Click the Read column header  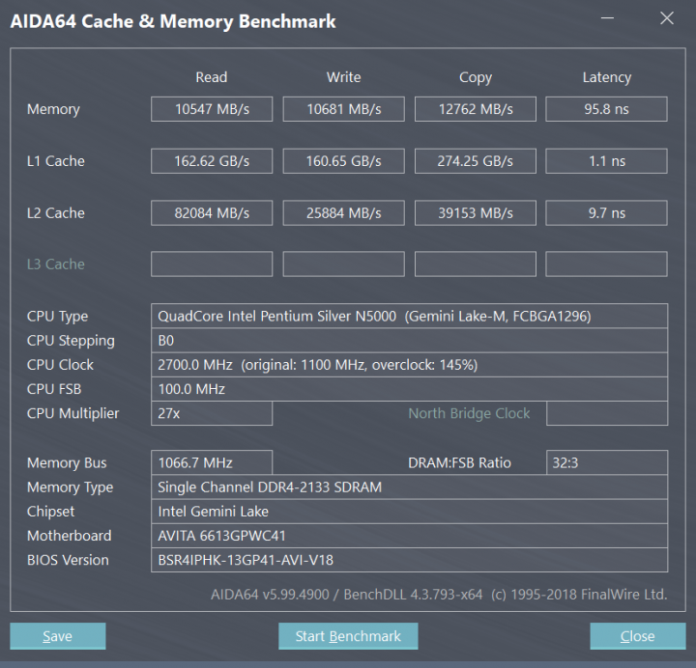click(212, 77)
